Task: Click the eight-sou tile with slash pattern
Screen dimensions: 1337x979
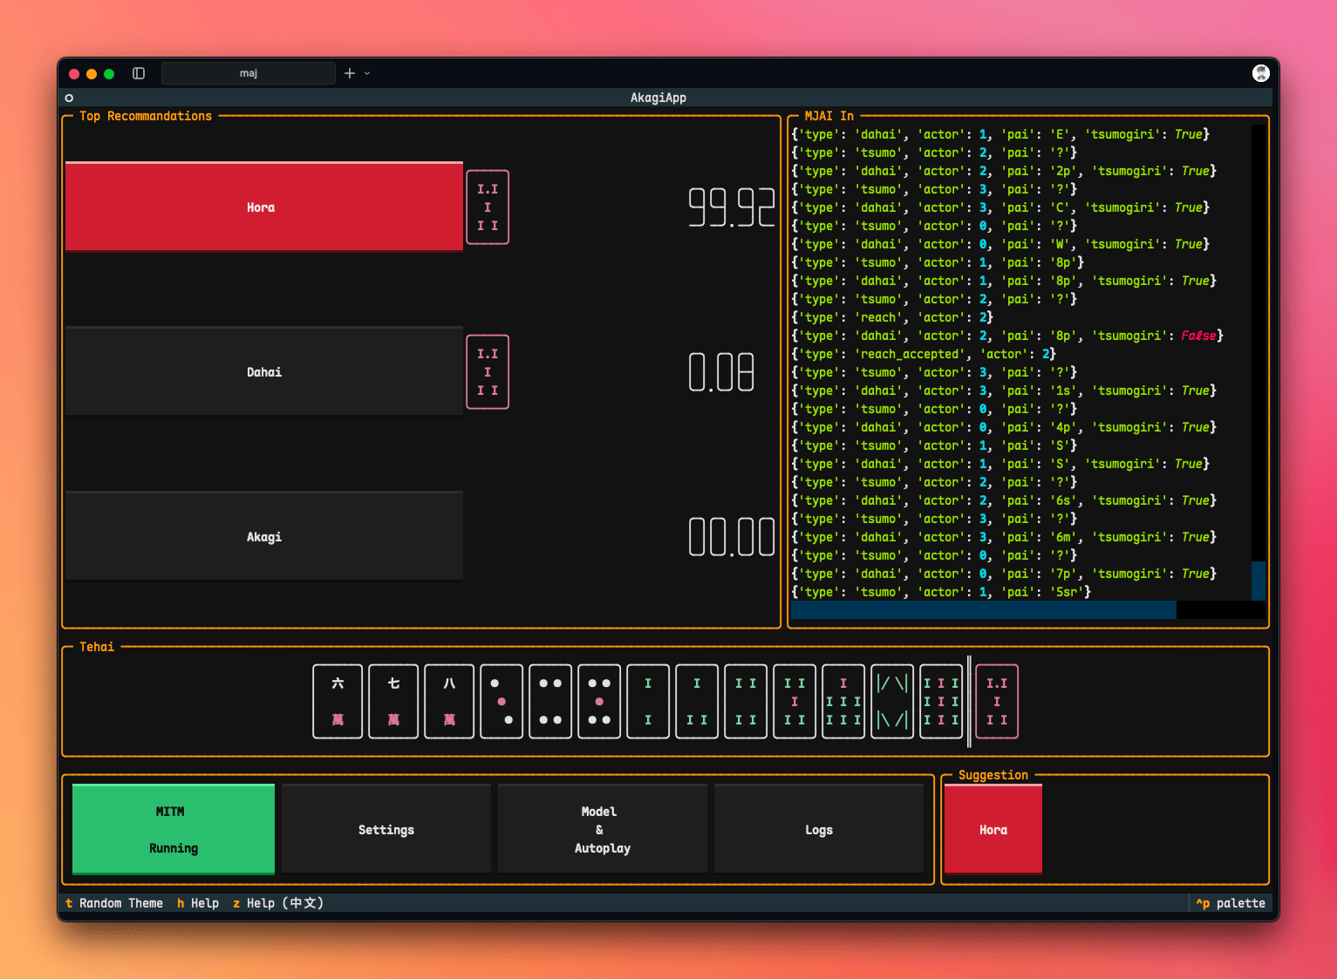Action: [x=892, y=702]
